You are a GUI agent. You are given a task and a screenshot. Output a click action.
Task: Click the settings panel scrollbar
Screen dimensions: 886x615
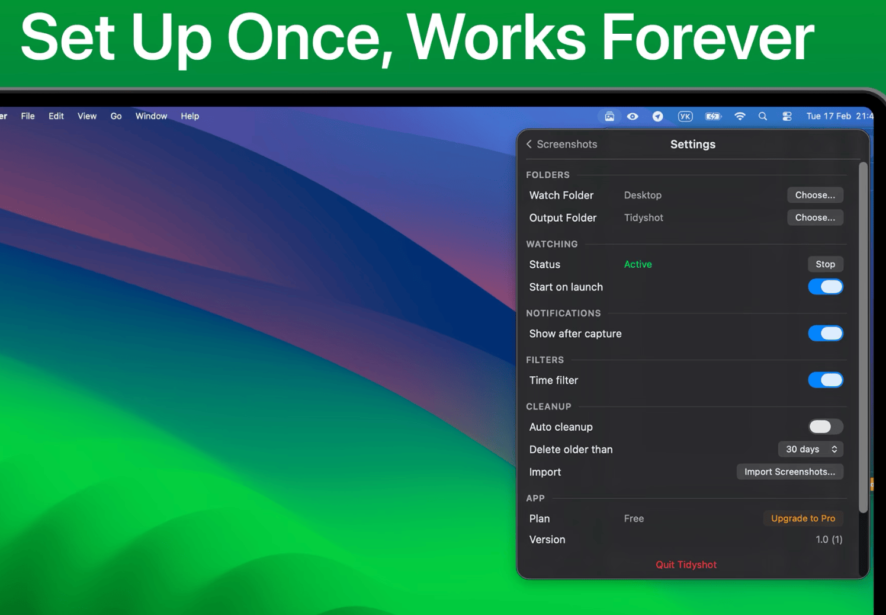click(863, 338)
